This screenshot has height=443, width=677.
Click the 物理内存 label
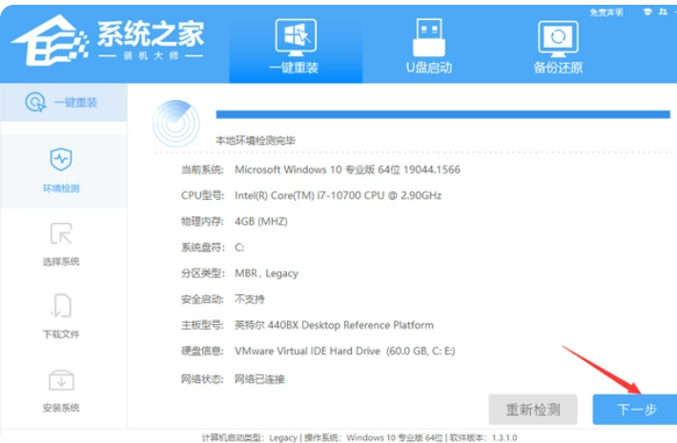[x=202, y=221]
